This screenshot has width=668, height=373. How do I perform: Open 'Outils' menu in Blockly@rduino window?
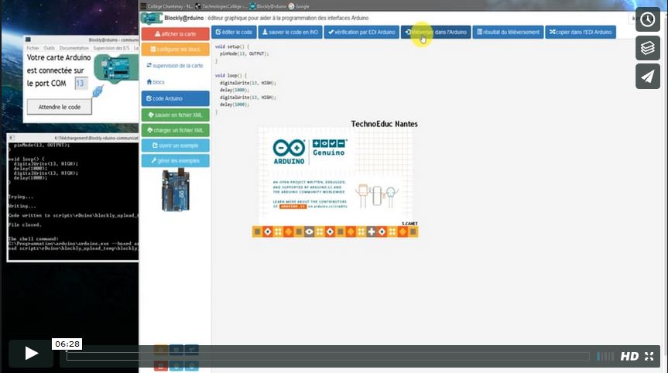[49, 48]
